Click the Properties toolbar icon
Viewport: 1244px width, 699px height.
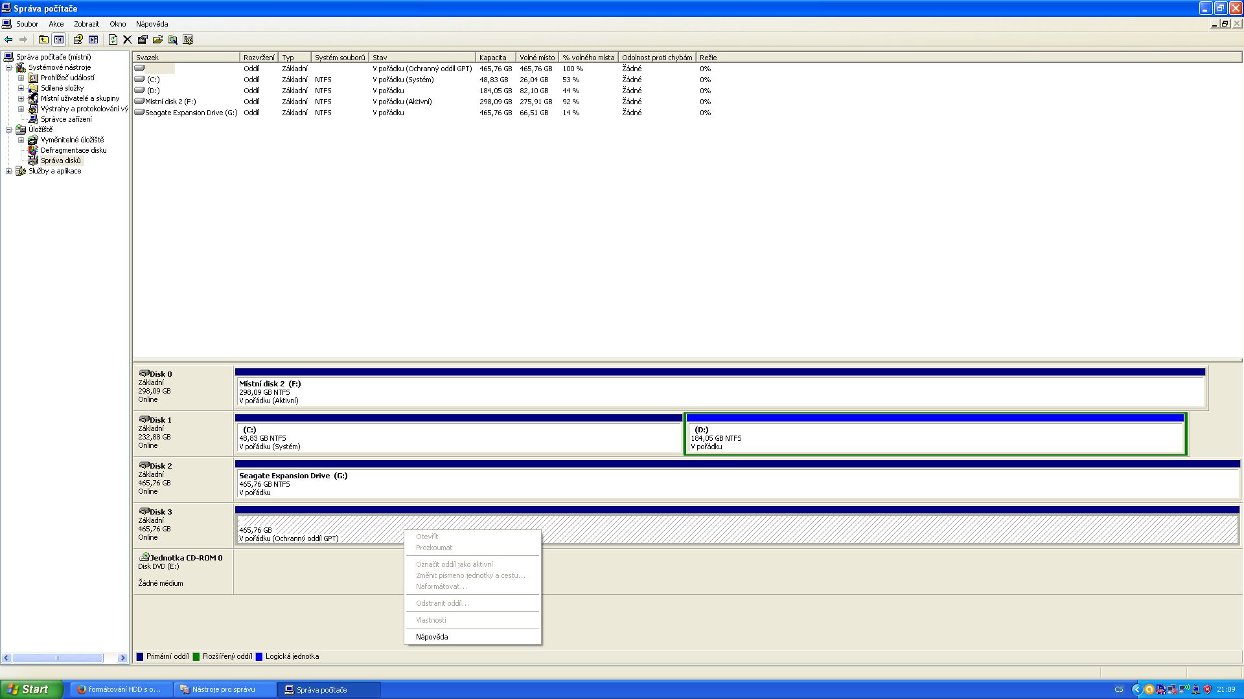tap(143, 39)
